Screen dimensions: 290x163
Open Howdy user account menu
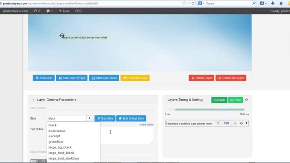point(280,11)
